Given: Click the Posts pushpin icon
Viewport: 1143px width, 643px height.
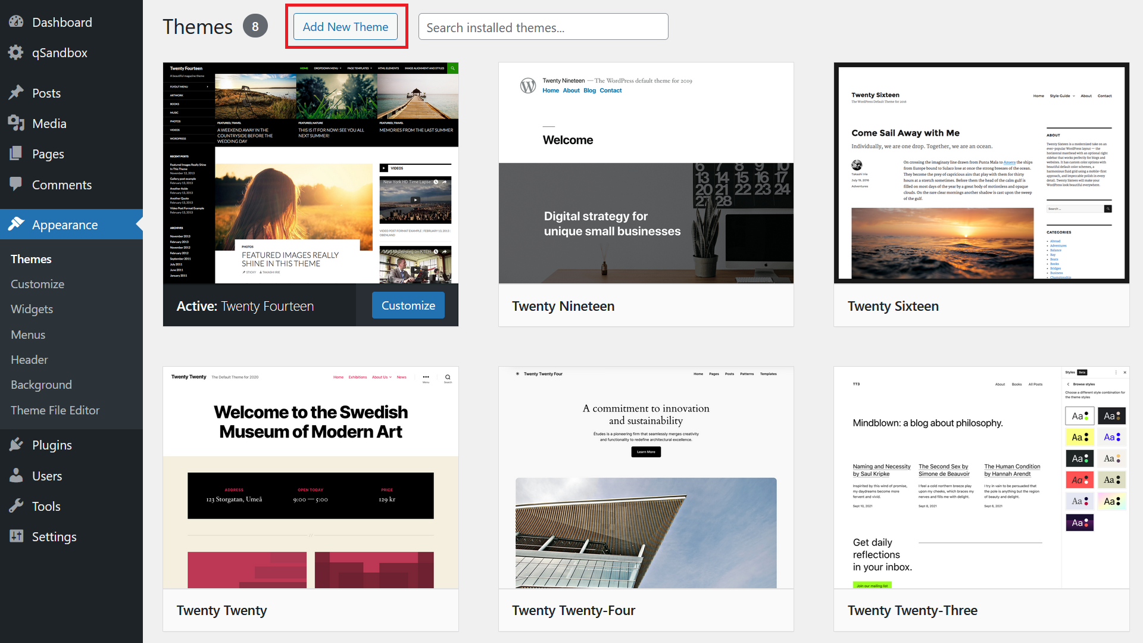Looking at the screenshot, I should [16, 93].
